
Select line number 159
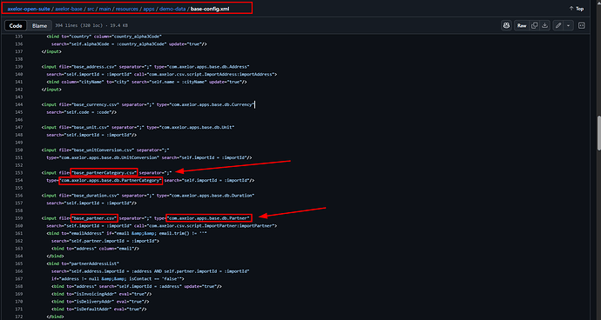click(x=19, y=218)
